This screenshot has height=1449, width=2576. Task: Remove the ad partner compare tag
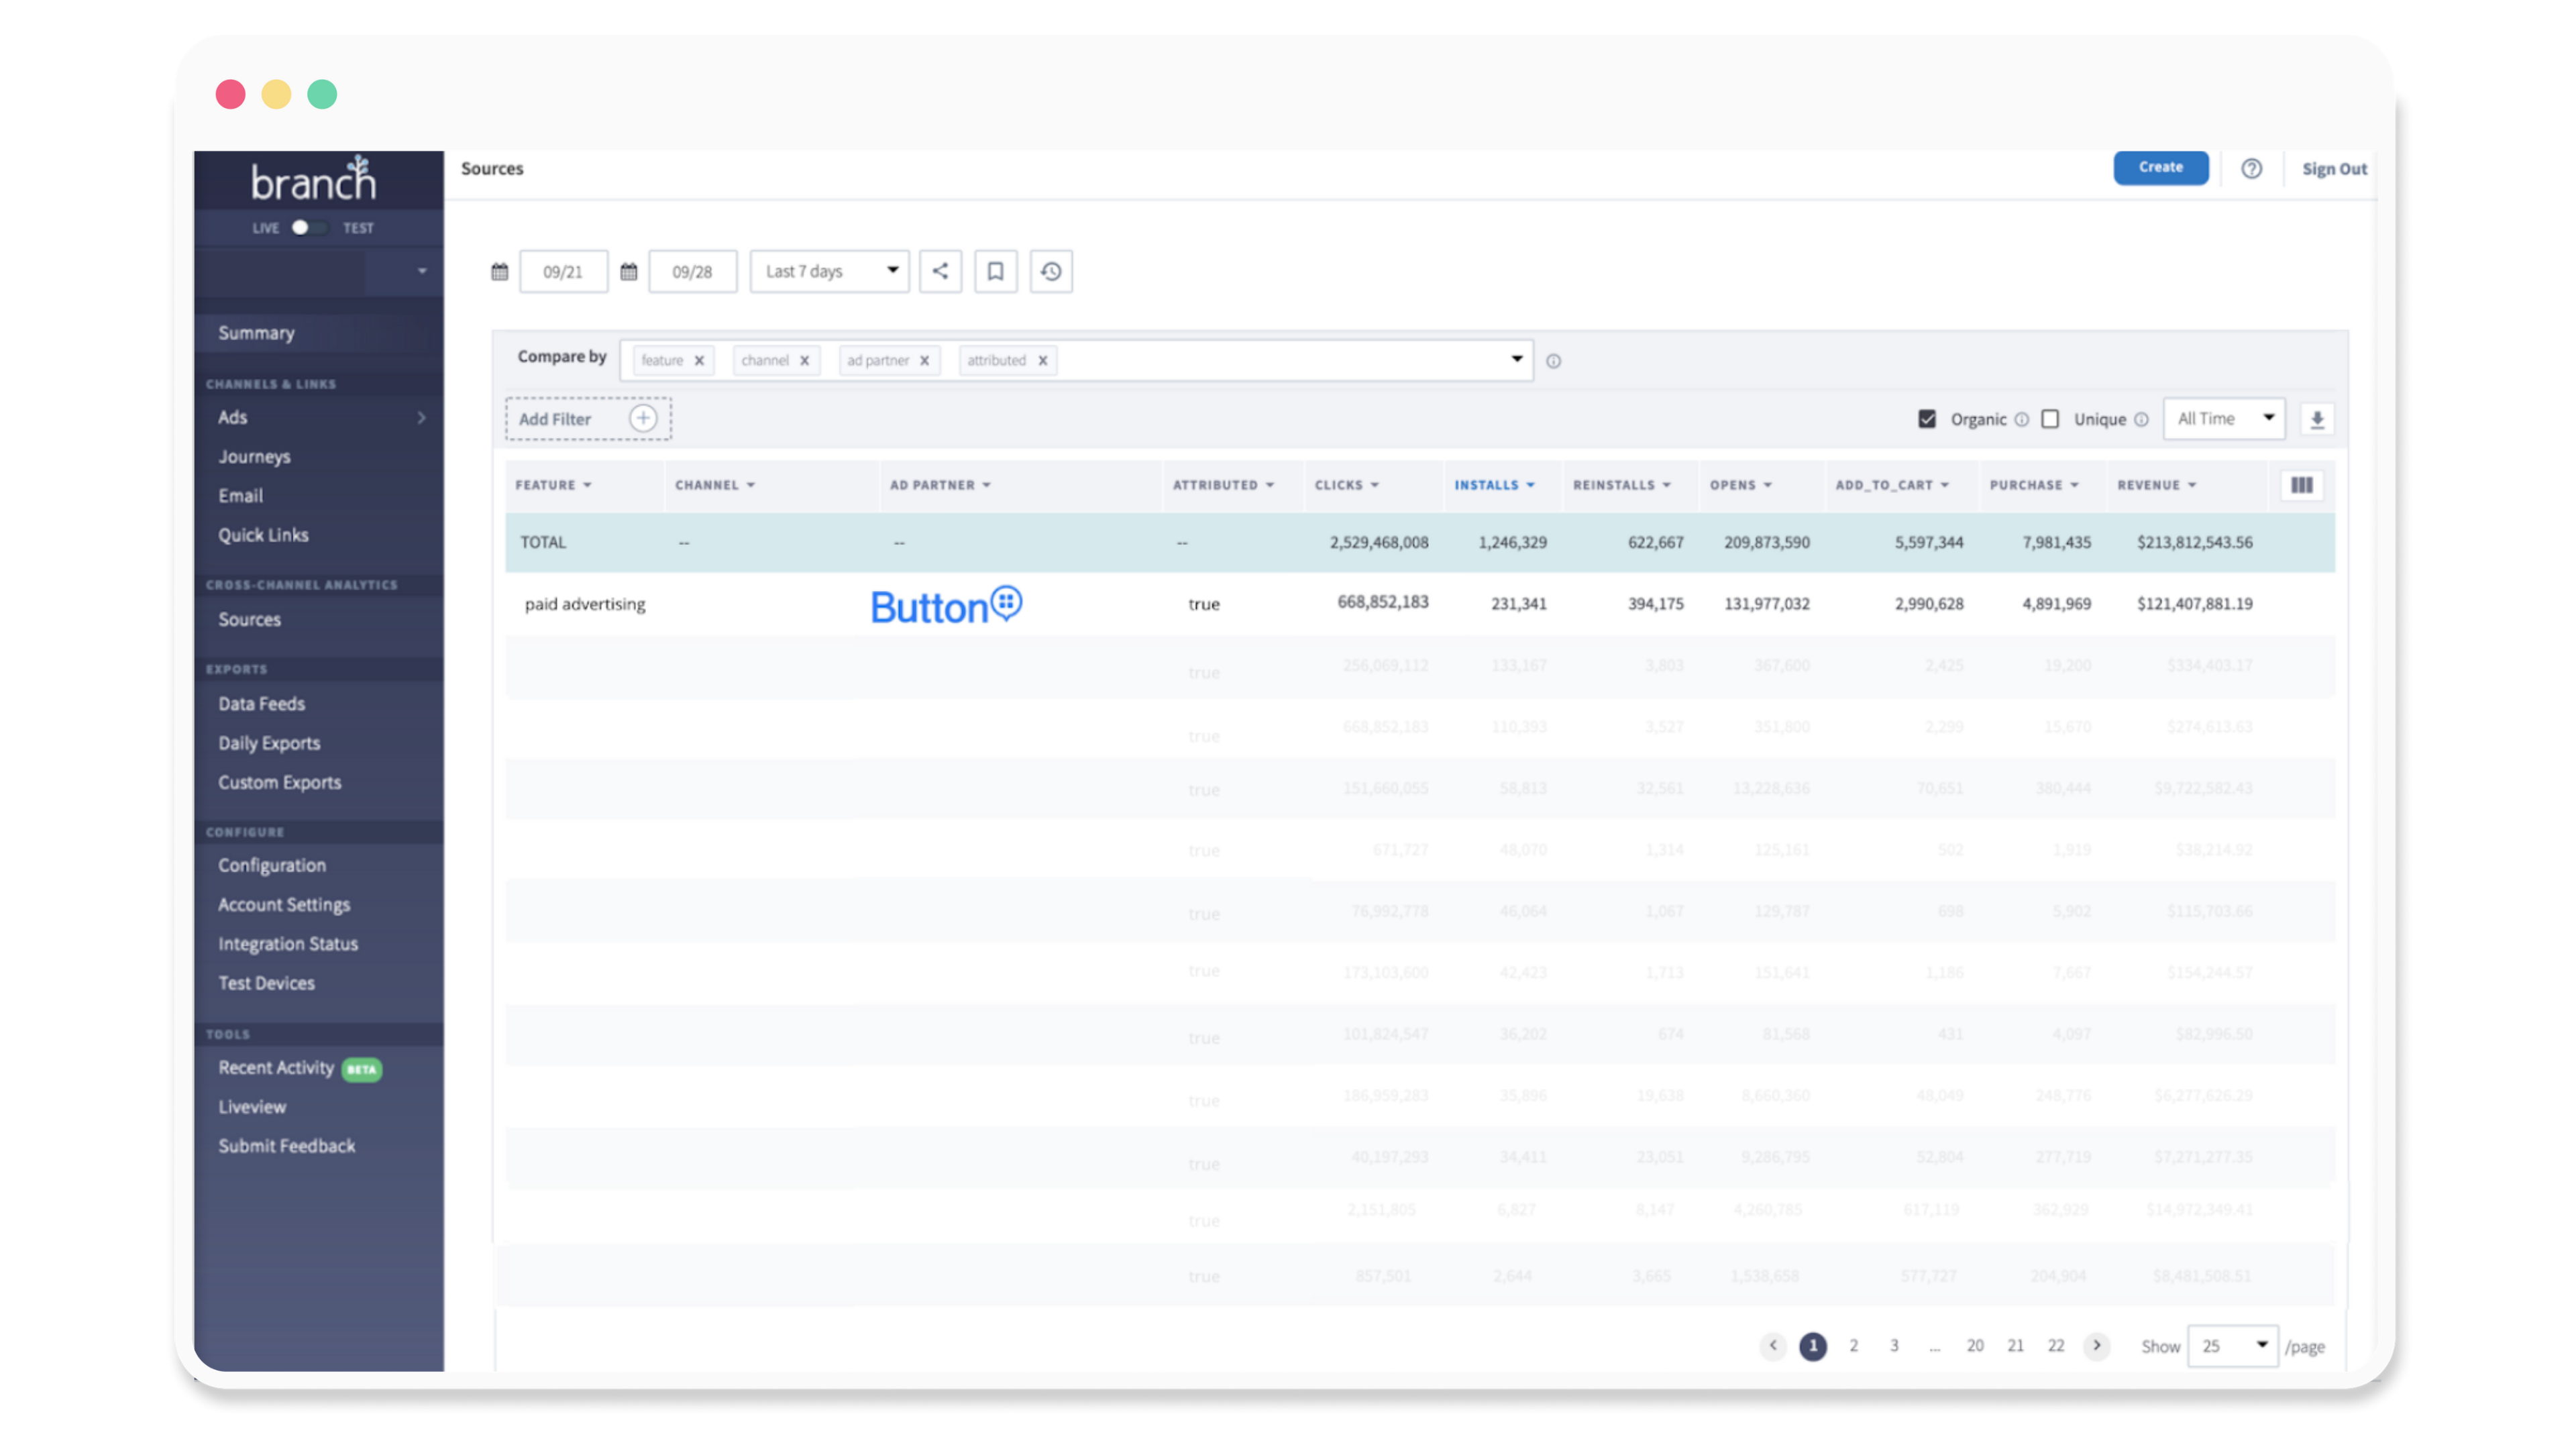[x=924, y=360]
